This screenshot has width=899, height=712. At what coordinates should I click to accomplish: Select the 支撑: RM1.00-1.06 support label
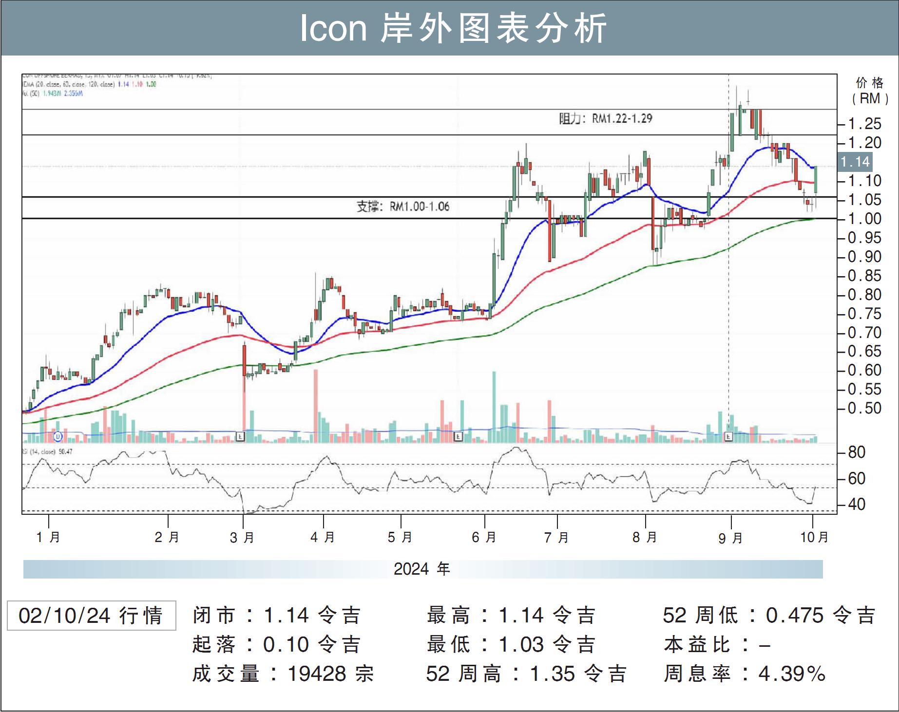403,206
